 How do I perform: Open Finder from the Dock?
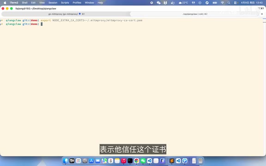point(66,160)
